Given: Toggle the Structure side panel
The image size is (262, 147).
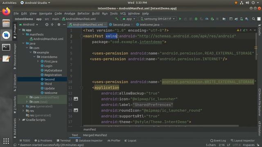Looking at the screenshot, I should pos(15,82).
